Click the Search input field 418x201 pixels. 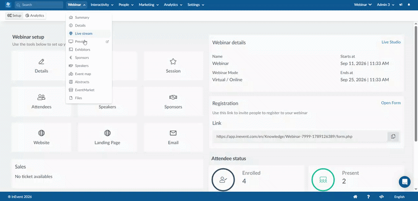(39, 5)
